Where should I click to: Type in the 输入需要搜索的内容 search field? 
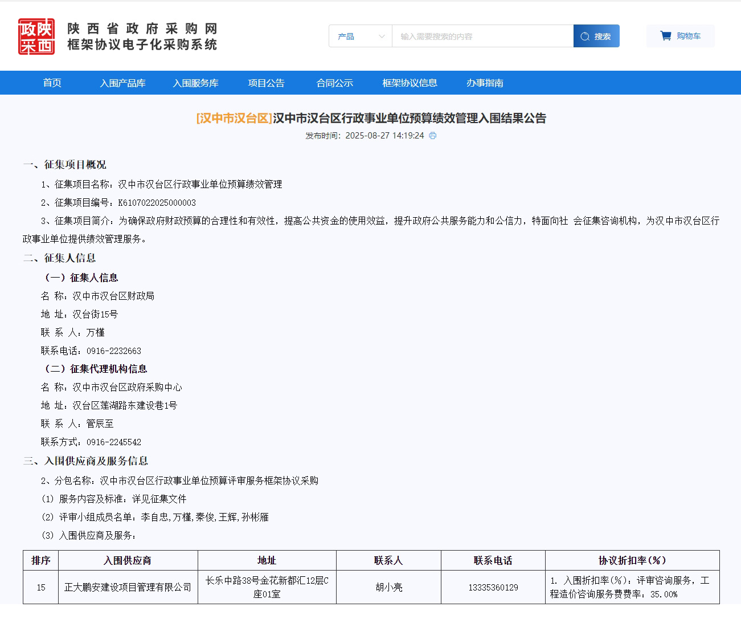(x=482, y=36)
